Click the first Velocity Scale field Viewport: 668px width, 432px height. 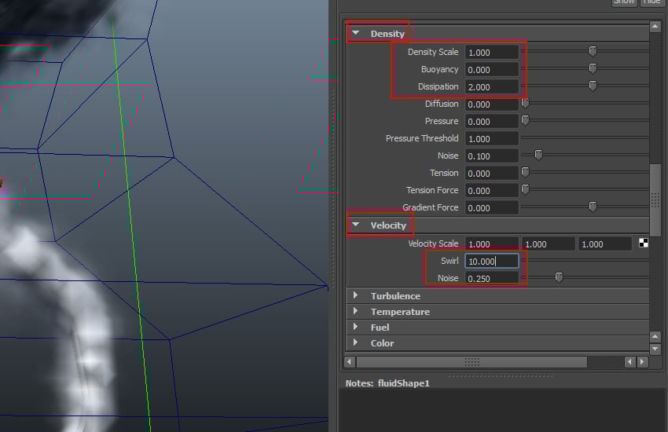[492, 243]
